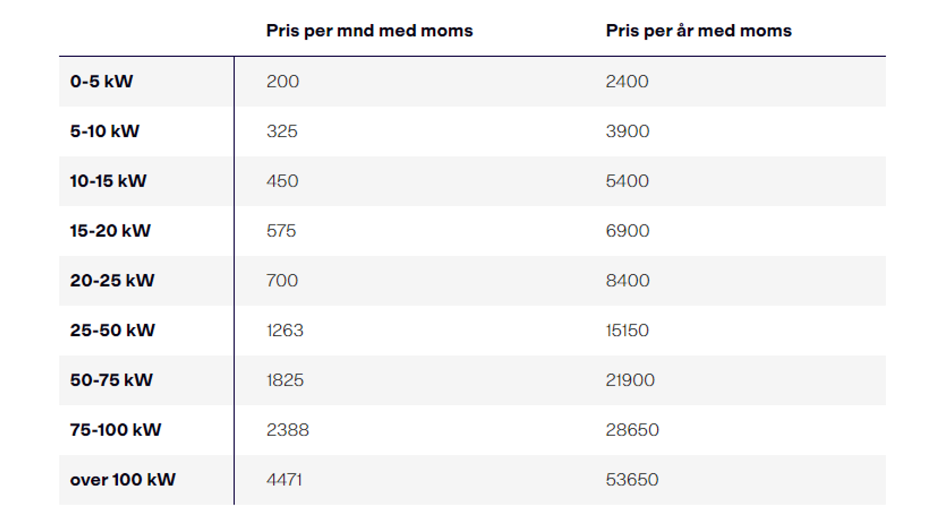Select the 5-10 kW row label

tap(105, 131)
